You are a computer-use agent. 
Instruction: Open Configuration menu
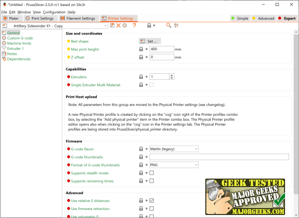(54, 12)
